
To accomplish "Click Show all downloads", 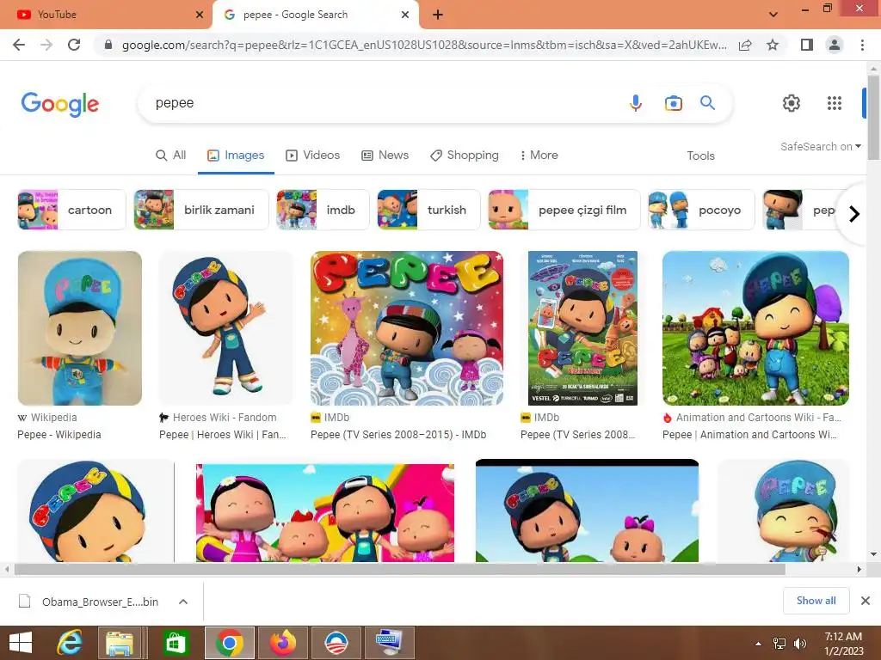I will [816, 601].
